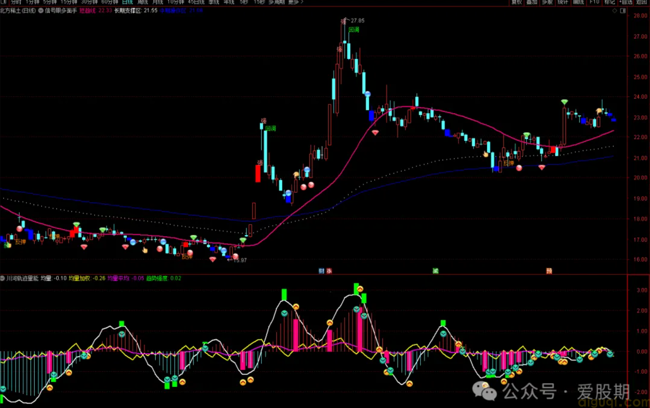Select the 60分钟 period tab
Screen dimensions: 650x408
pyautogui.click(x=110, y=2)
